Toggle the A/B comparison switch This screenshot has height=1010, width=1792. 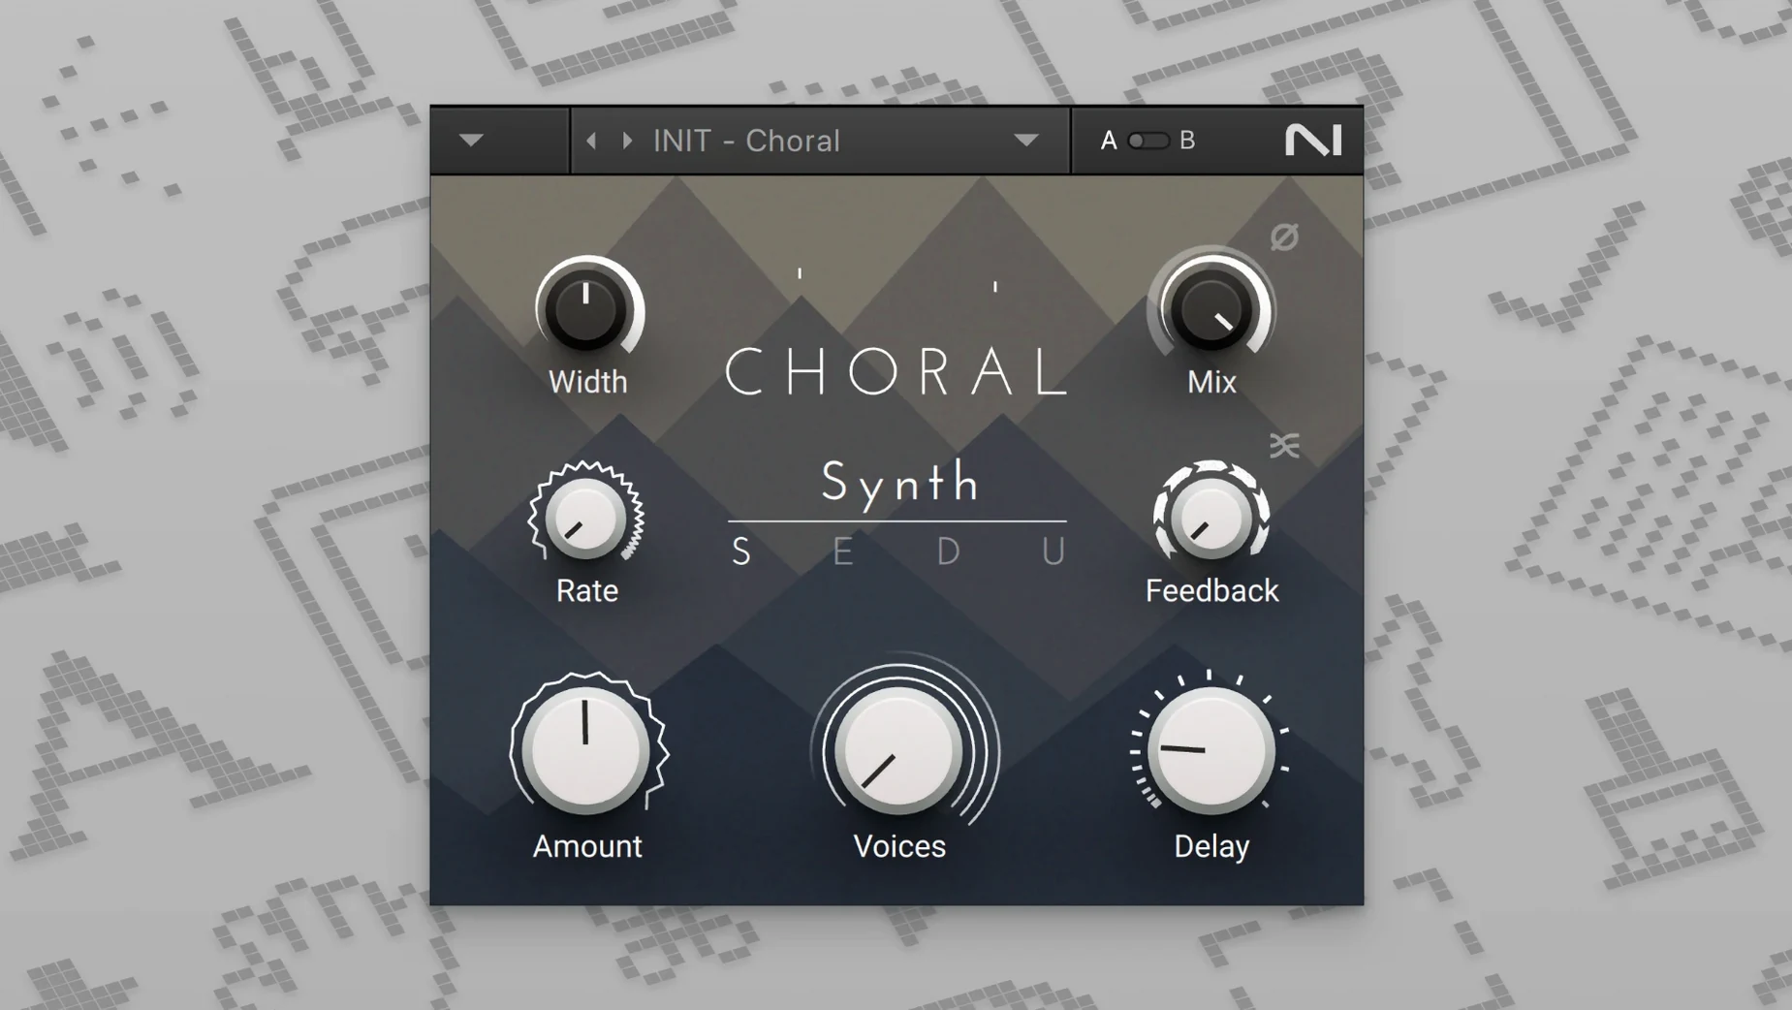click(x=1148, y=141)
